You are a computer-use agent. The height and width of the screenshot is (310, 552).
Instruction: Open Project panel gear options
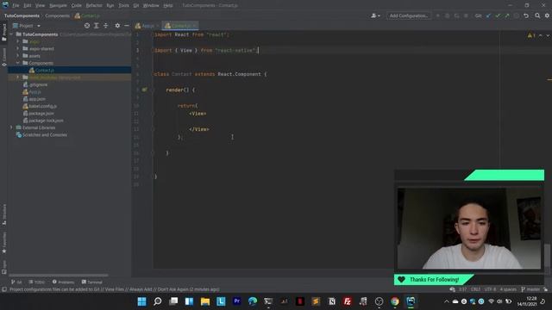click(117, 26)
